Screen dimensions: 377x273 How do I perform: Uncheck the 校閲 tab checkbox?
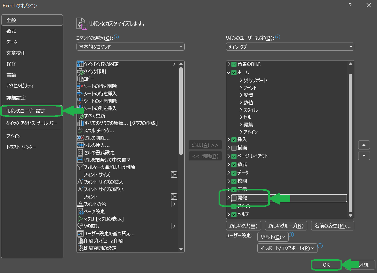(234, 181)
